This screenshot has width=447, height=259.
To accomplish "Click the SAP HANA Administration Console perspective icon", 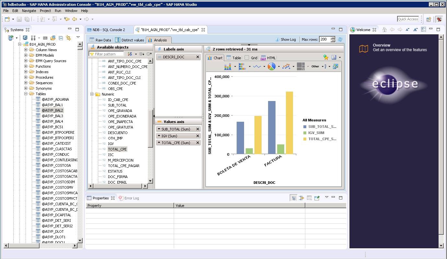I will [x=439, y=19].
